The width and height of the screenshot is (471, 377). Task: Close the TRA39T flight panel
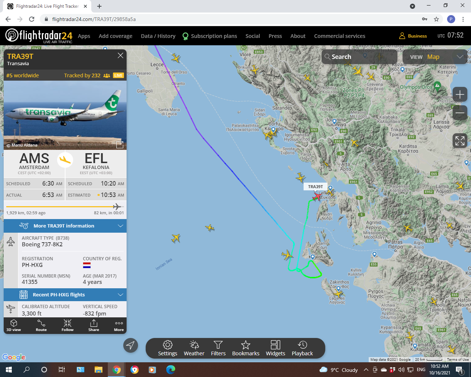(120, 56)
